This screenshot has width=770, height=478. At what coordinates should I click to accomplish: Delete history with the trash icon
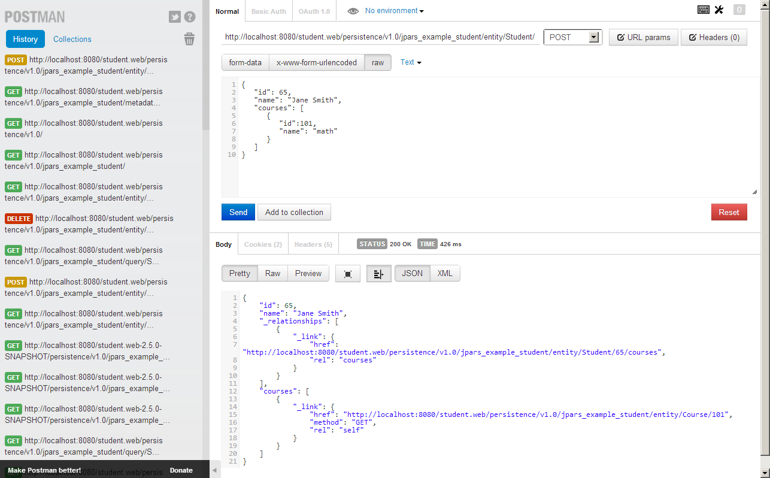point(189,40)
